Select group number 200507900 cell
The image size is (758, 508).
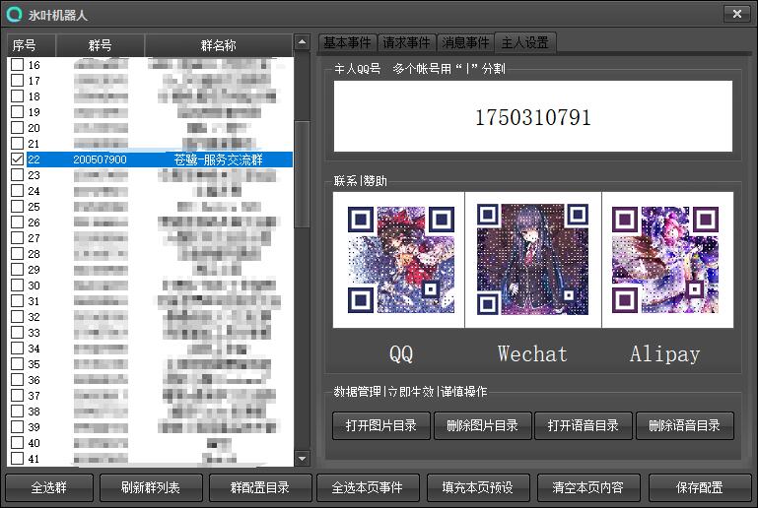click(101, 159)
